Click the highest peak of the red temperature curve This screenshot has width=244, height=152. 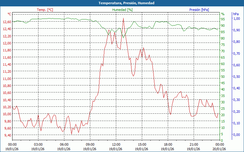pyautogui.click(x=123, y=18)
